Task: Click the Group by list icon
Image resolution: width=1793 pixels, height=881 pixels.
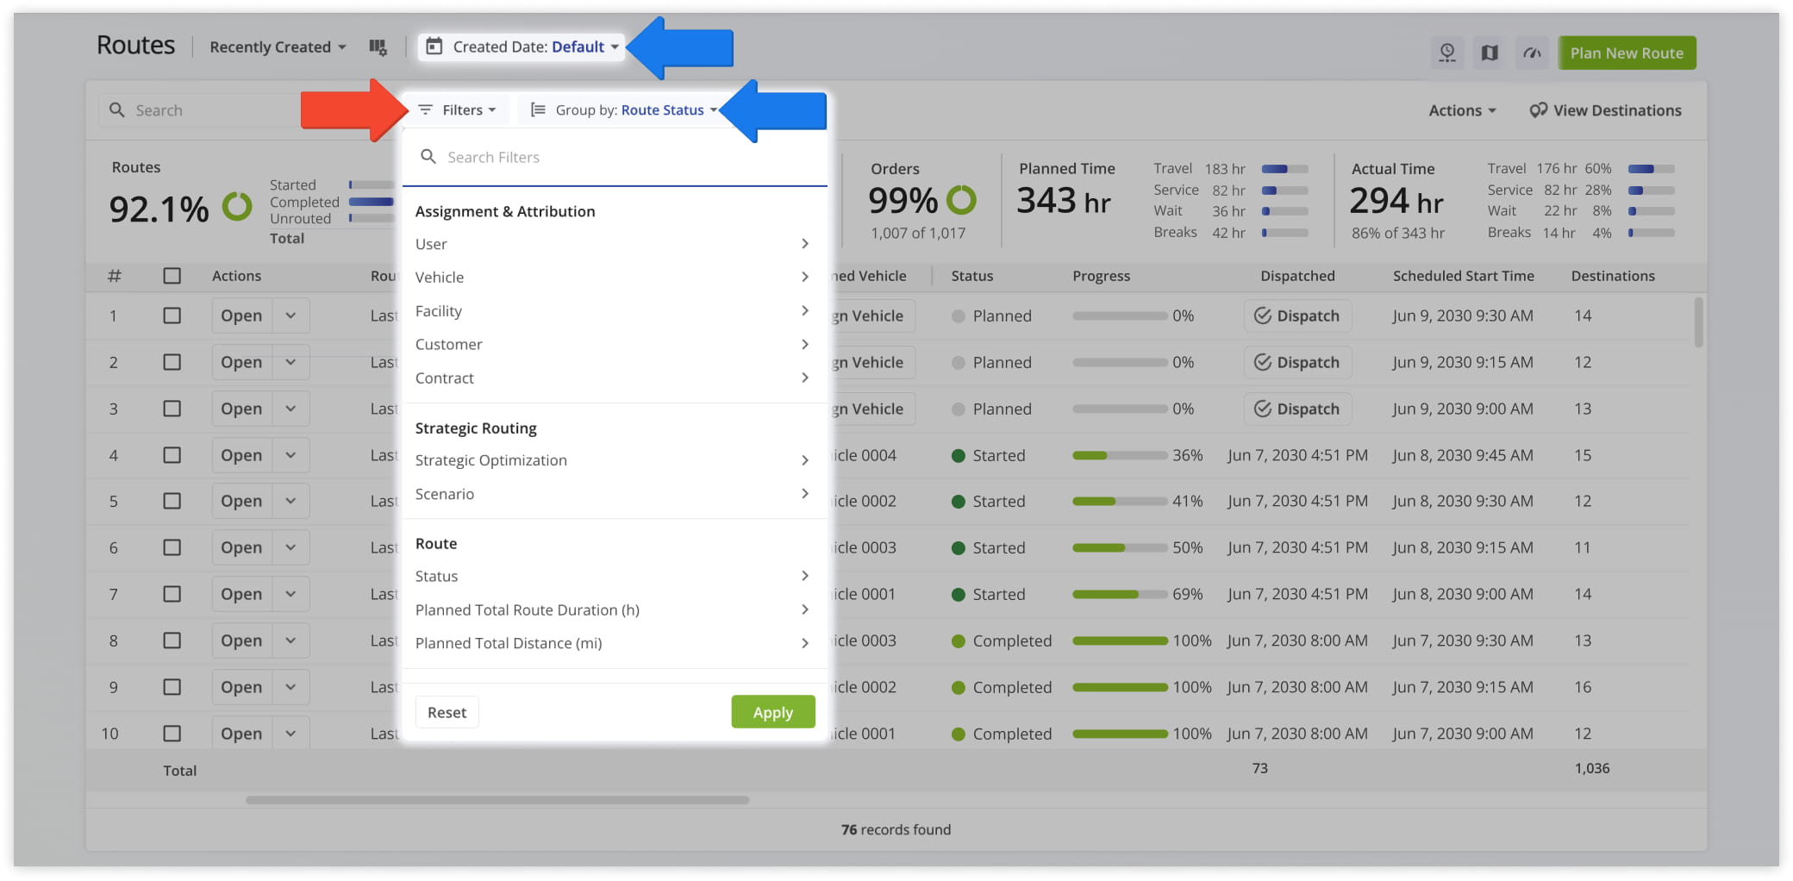Action: coord(539,109)
